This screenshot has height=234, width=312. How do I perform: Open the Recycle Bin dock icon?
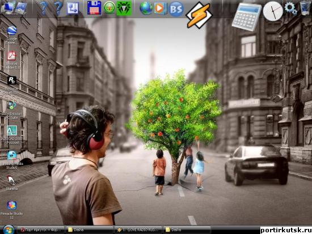[305, 8]
